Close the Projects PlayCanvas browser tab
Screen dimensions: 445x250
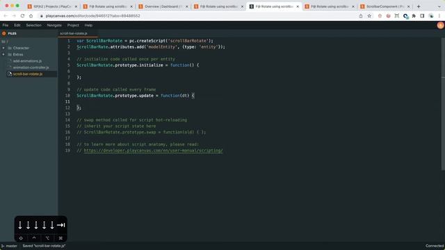pos(76,6)
